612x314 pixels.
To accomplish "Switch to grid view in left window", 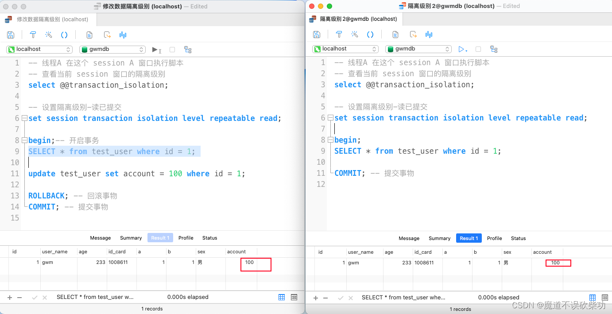I will 282,297.
